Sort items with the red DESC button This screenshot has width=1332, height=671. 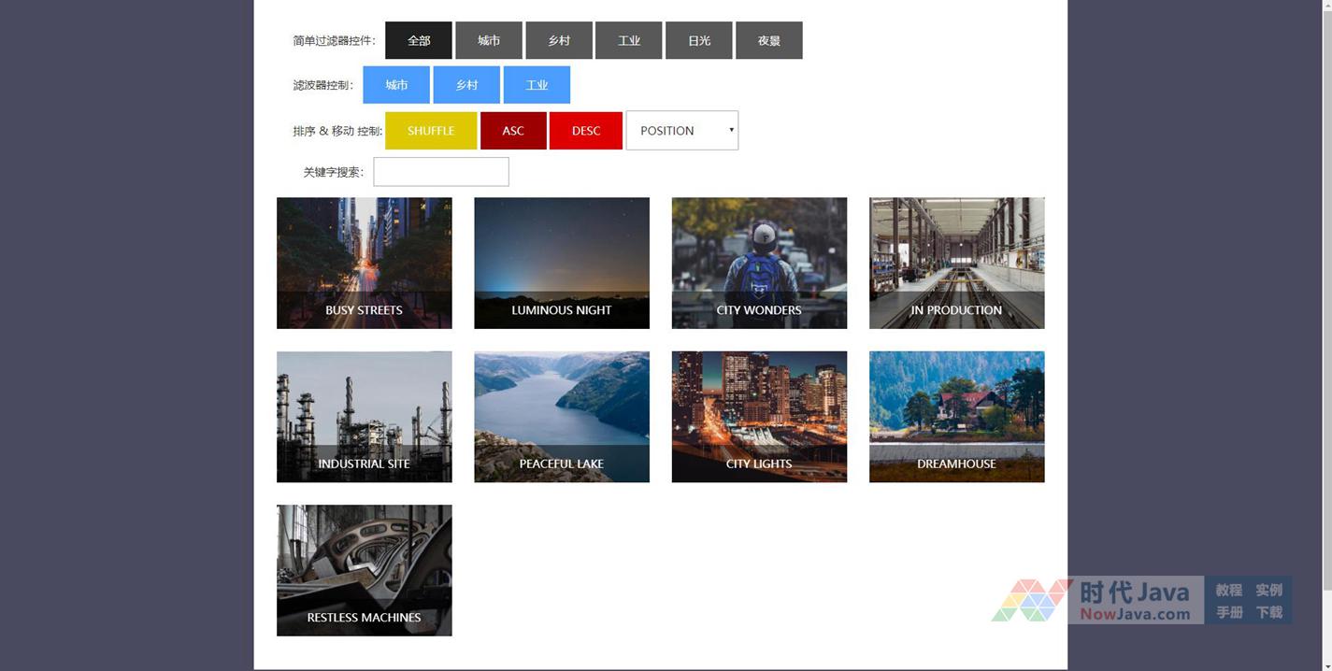(585, 131)
